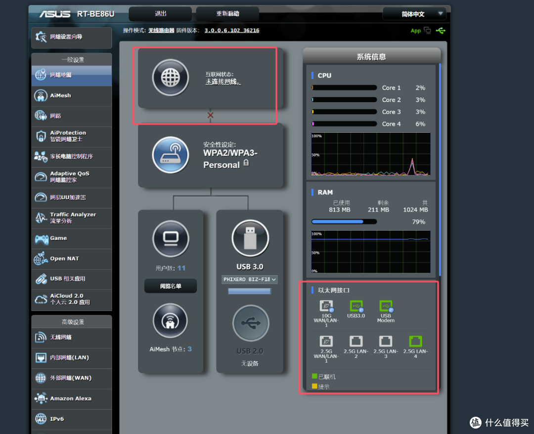
Task: Click the RAM usage graph
Action: [x=370, y=252]
